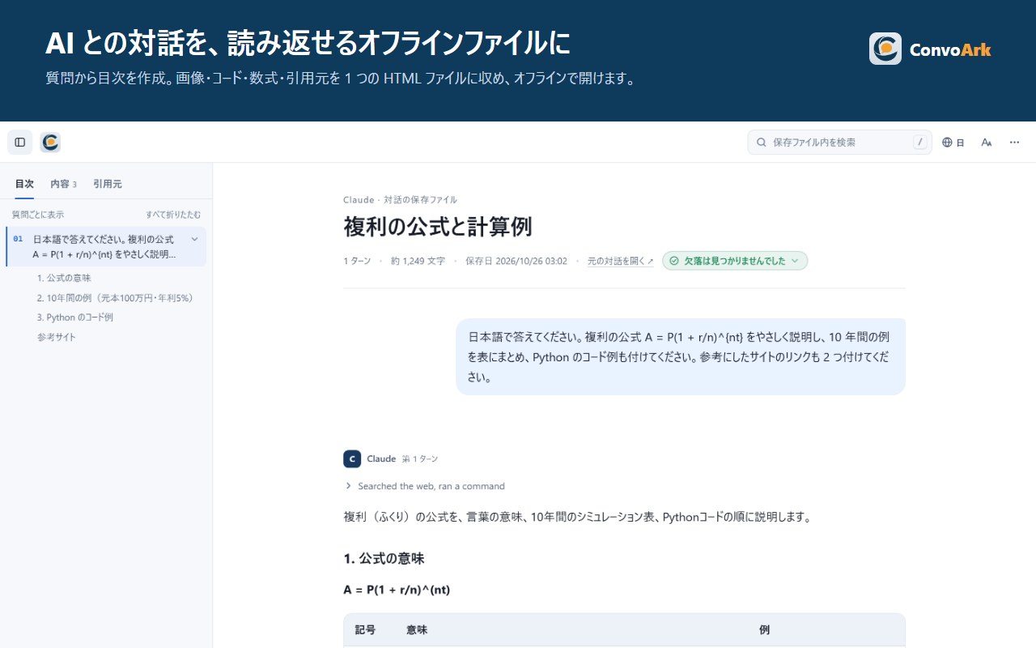Jump to "2. 10年間の例" outline entry
Screen dimensions: 1036x648
click(x=115, y=297)
